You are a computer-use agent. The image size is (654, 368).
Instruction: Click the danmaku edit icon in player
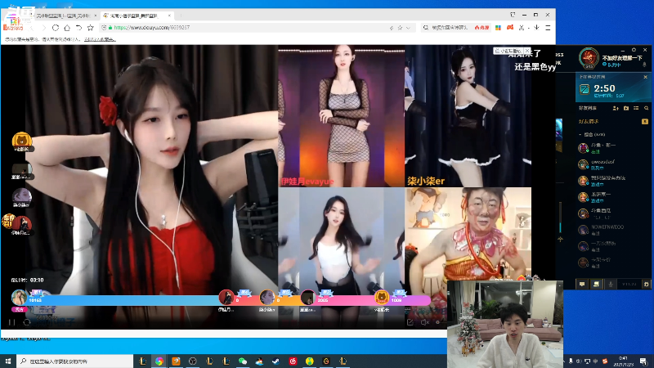click(410, 322)
